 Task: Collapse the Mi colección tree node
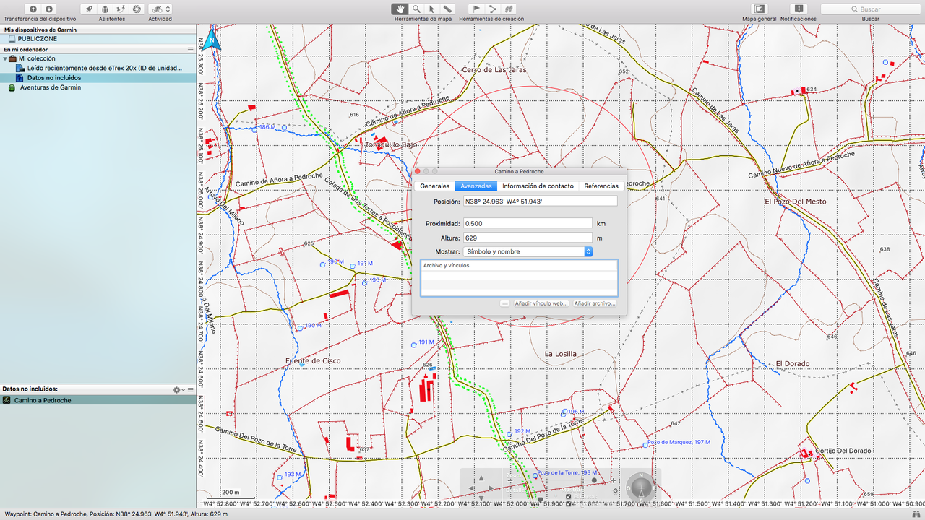pyautogui.click(x=5, y=58)
